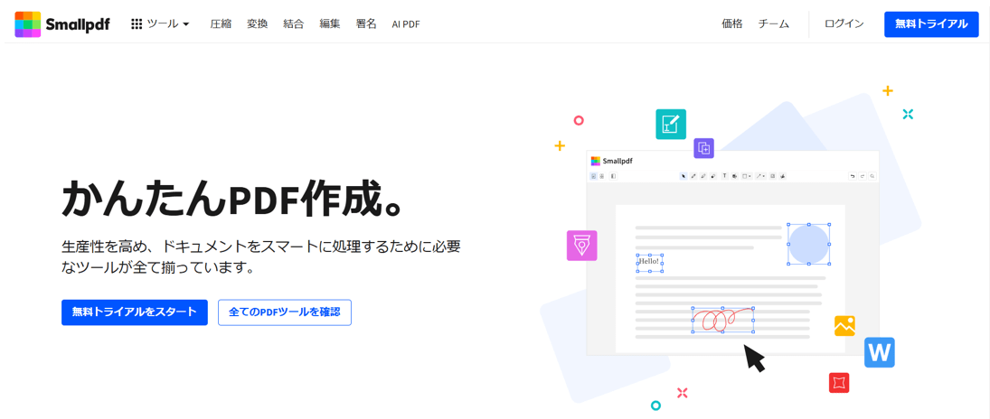Image resolution: width=990 pixels, height=419 pixels.
Task: Open the 圧縮 menu item
Action: 221,24
